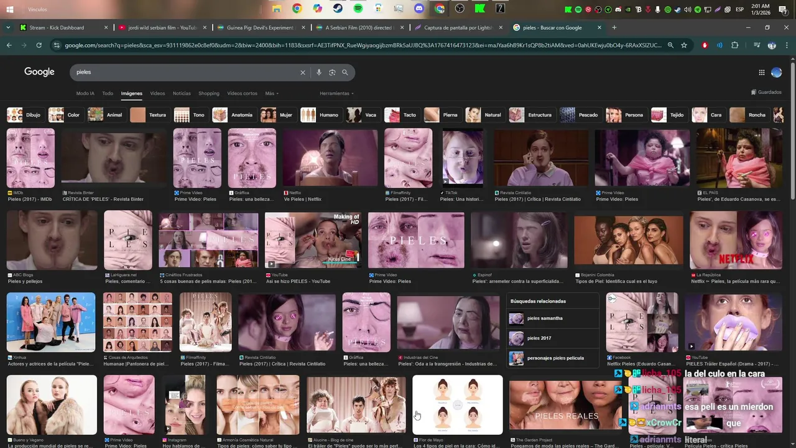Click the Chrome address bar URL
Image resolution: width=796 pixels, height=448 pixels.
pos(363,45)
